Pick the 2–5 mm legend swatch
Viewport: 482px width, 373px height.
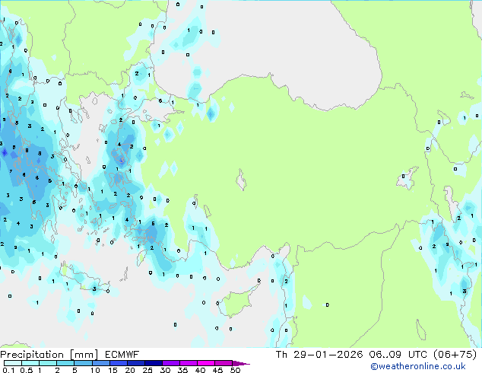65,363
